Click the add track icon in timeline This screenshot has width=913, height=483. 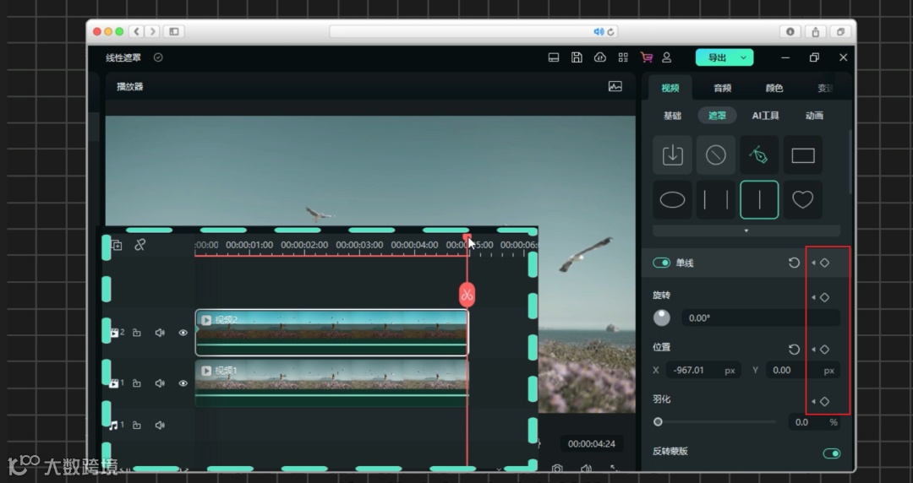coord(117,245)
